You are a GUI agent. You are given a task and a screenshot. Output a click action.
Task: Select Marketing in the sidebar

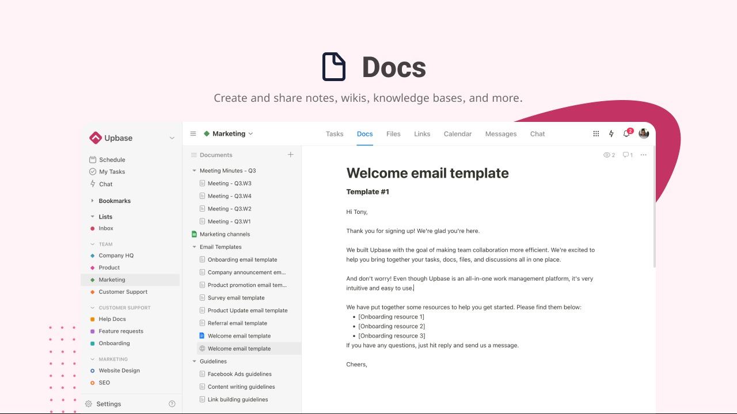[x=130, y=279]
